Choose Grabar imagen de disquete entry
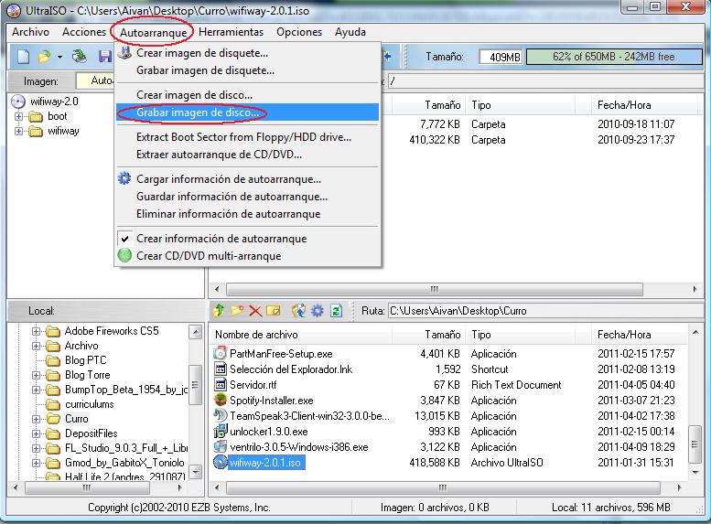The width and height of the screenshot is (711, 524). pos(248,70)
